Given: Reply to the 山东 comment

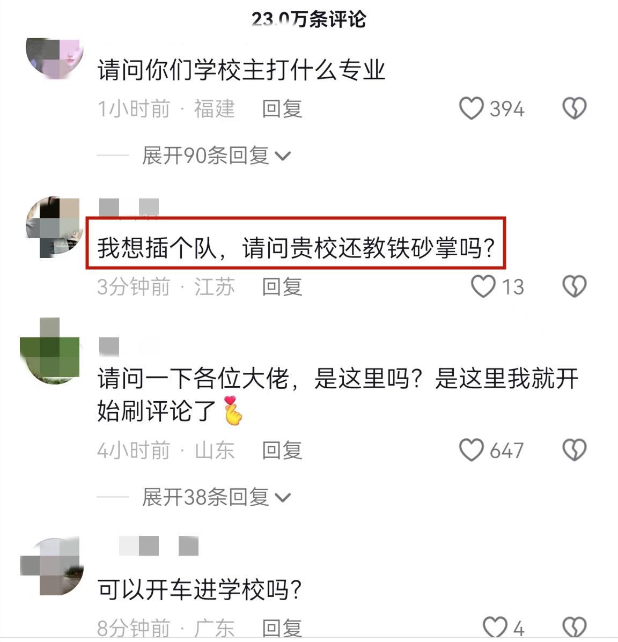Looking at the screenshot, I should pyautogui.click(x=282, y=451).
